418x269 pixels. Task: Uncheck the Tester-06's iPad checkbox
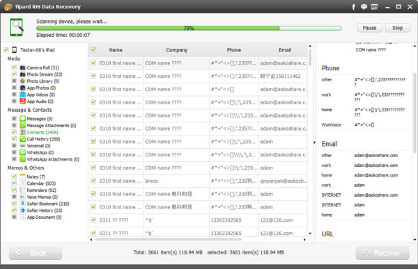[x=6, y=50]
